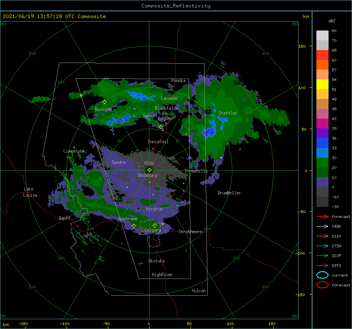Click the red forecast arrow in legend
Screen dimensions: 352x329
(322, 216)
